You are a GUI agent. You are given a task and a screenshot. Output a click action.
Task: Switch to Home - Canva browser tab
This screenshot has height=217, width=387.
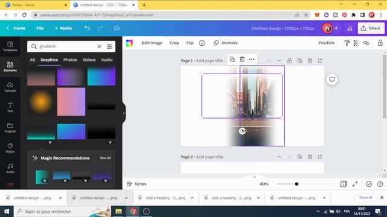pos(34,5)
